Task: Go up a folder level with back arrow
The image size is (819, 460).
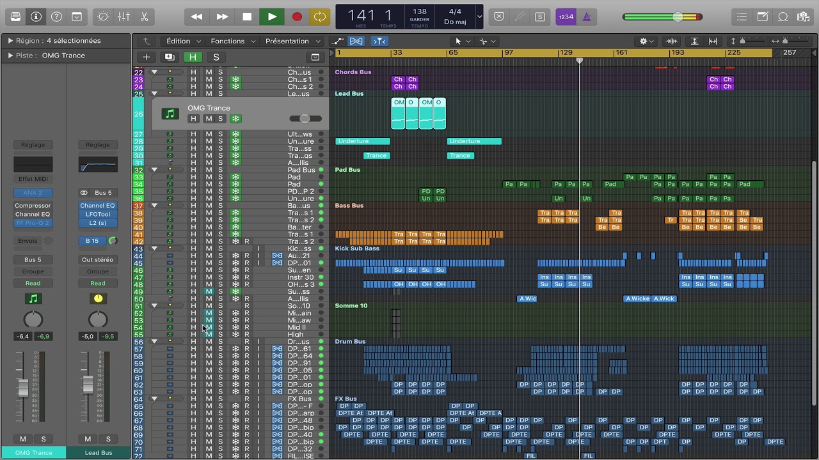Action: (x=146, y=41)
